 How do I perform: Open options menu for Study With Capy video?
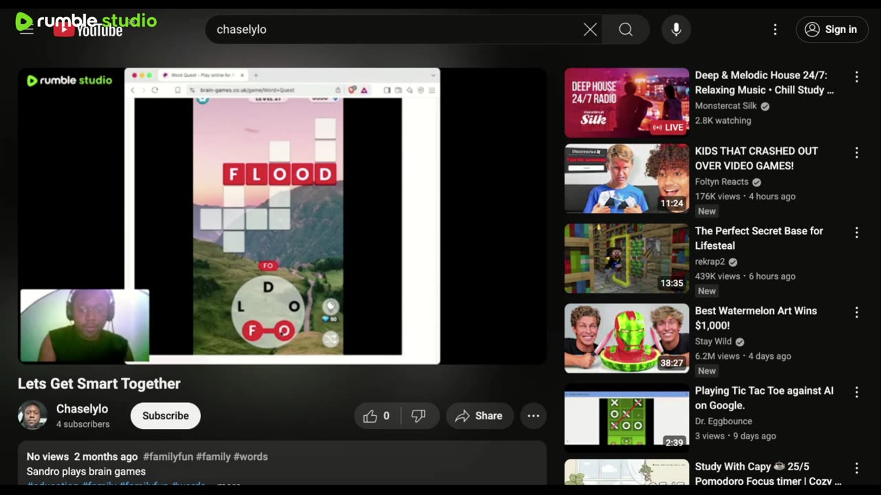[857, 468]
